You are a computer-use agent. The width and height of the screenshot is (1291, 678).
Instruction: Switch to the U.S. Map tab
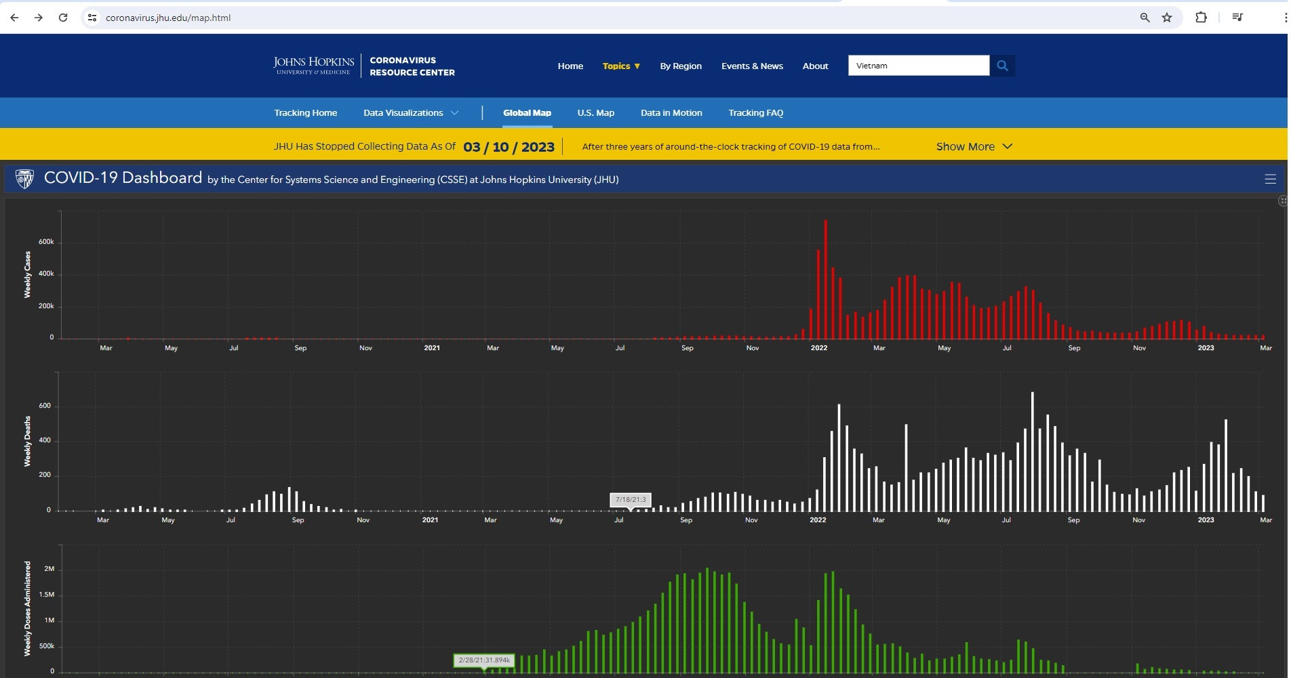pyautogui.click(x=595, y=112)
